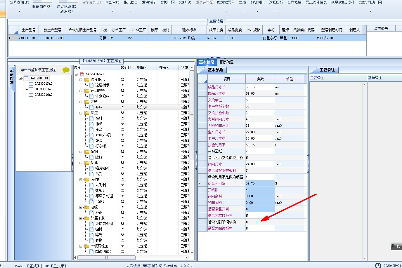This screenshot has height=268, width=402.
Task: Click the 计划投料 folder icon
Action: click(87, 91)
